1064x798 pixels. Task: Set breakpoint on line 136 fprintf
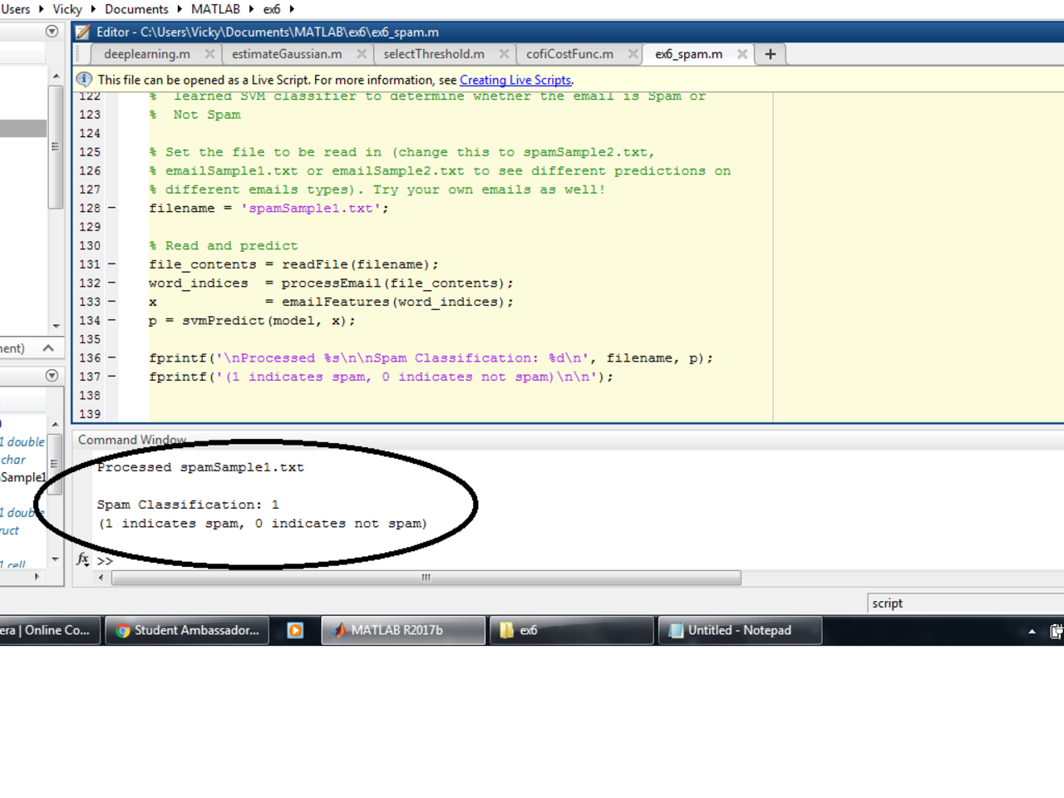(112, 358)
